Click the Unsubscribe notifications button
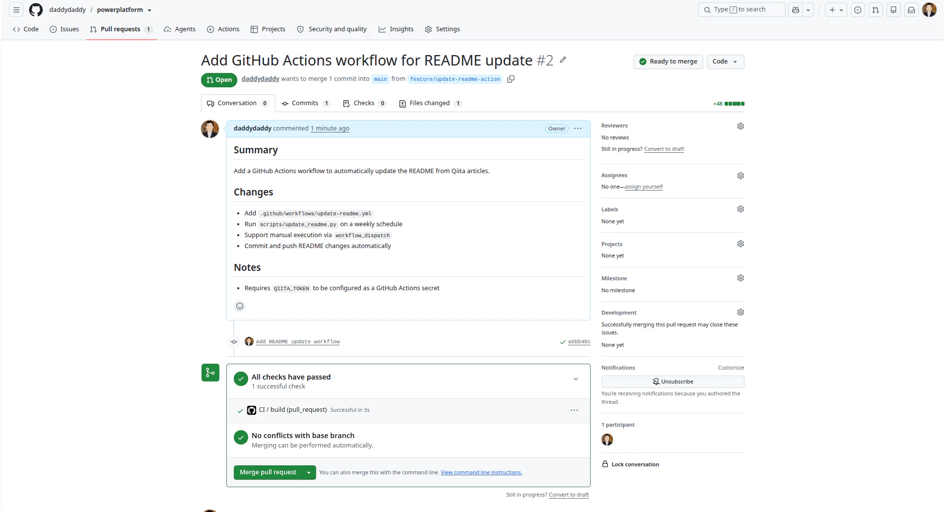 coord(673,382)
